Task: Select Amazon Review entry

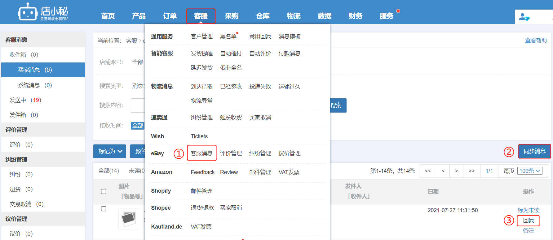Action: (x=229, y=172)
